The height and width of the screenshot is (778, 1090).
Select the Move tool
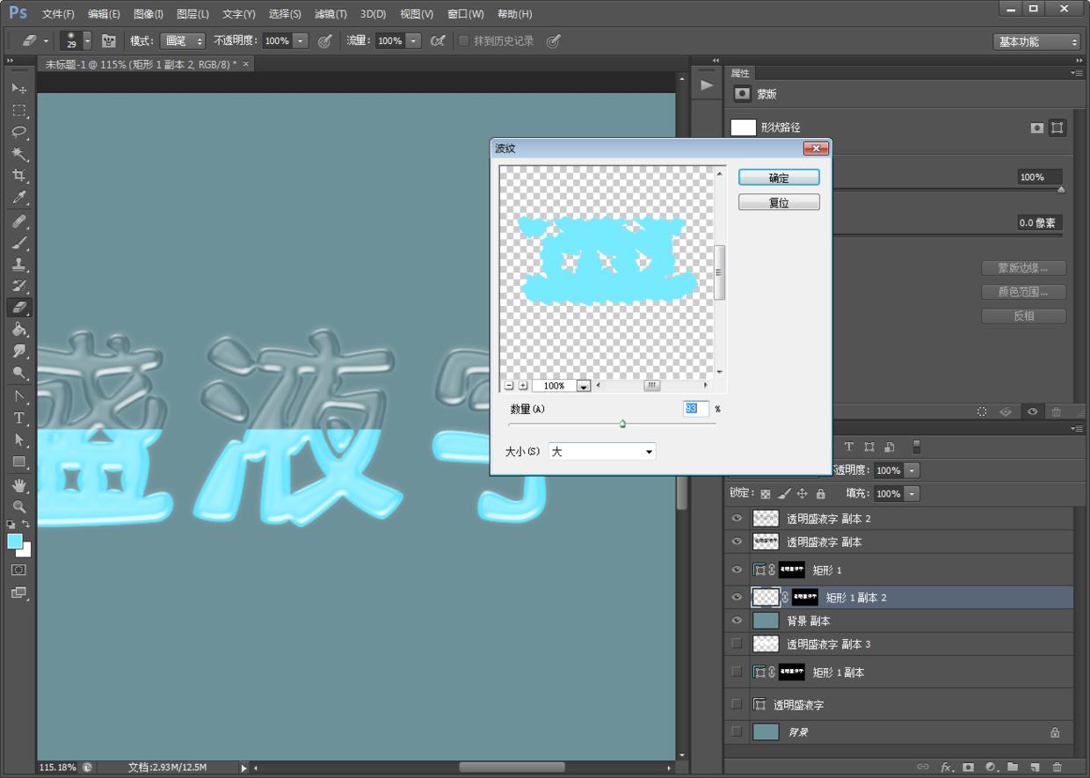18,89
